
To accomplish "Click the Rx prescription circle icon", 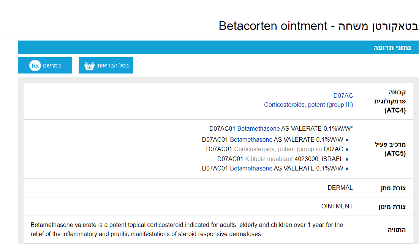I will click(x=35, y=66).
